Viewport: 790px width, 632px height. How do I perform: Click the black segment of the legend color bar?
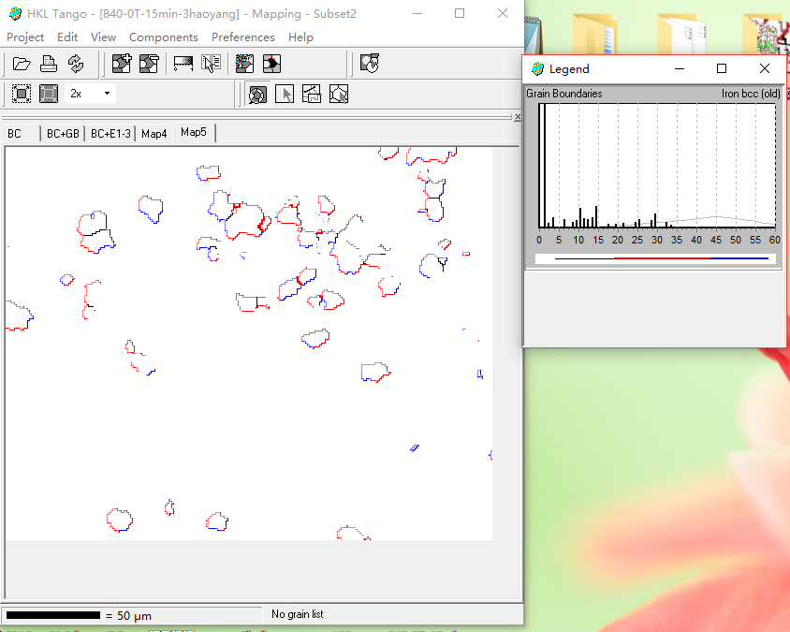584,258
